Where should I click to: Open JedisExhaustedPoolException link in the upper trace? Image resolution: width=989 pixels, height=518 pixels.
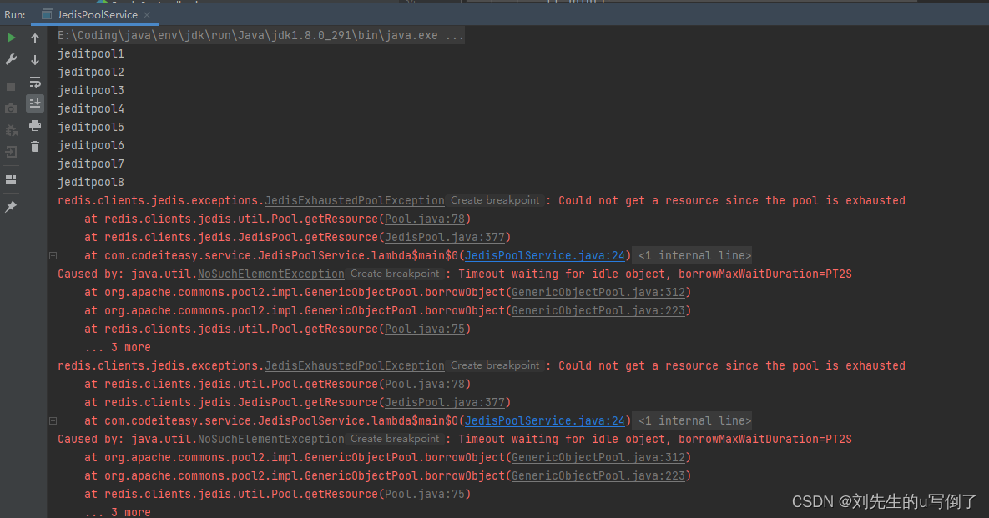point(355,200)
